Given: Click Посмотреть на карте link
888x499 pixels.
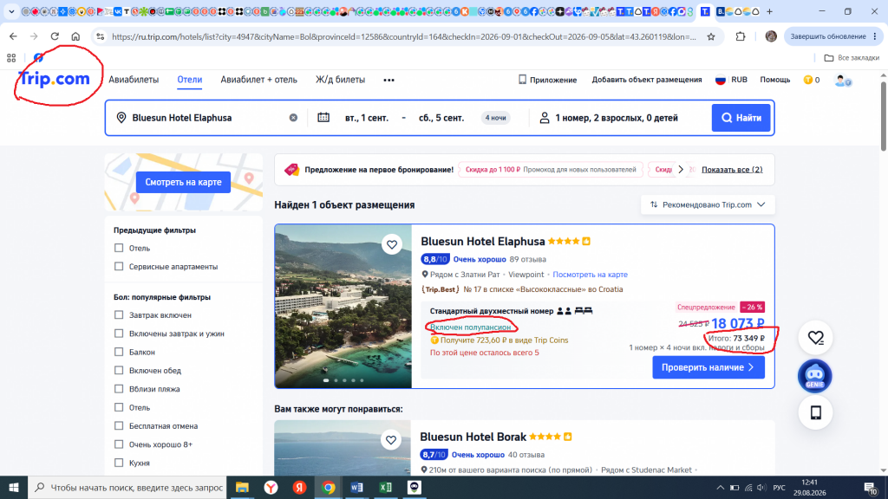Looking at the screenshot, I should pyautogui.click(x=590, y=275).
